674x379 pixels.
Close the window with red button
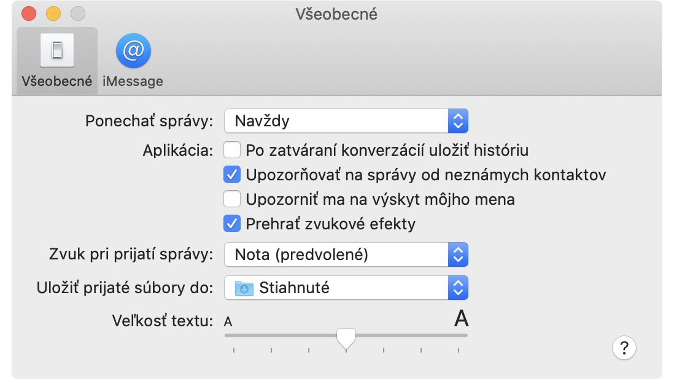[x=29, y=13]
